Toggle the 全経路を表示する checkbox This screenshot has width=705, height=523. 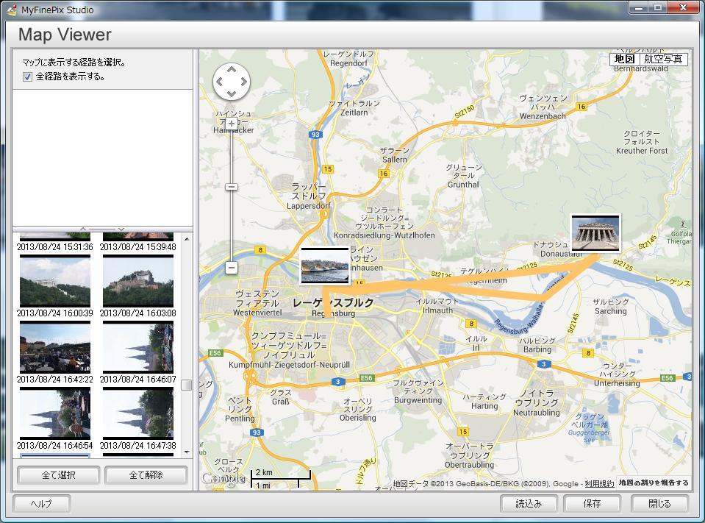pyautogui.click(x=28, y=77)
